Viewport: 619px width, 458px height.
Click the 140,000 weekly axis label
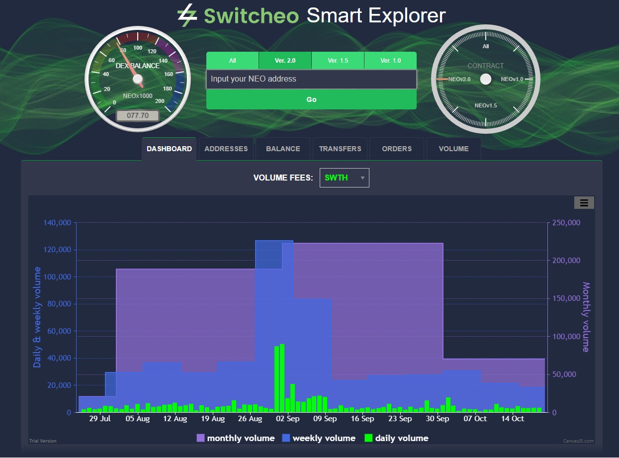pyautogui.click(x=58, y=223)
